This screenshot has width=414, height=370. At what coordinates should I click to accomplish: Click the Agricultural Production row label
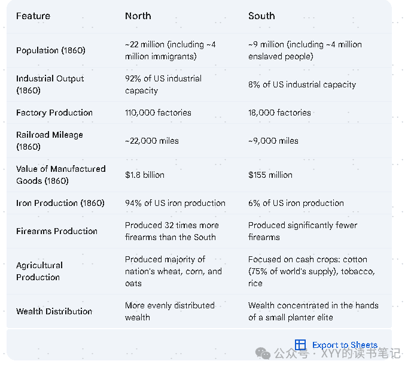click(x=39, y=271)
